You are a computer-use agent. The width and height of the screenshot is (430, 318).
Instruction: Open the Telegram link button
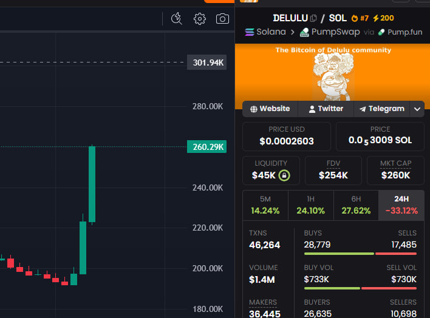pos(382,109)
